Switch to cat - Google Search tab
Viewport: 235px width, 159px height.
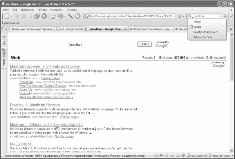(x=70, y=29)
